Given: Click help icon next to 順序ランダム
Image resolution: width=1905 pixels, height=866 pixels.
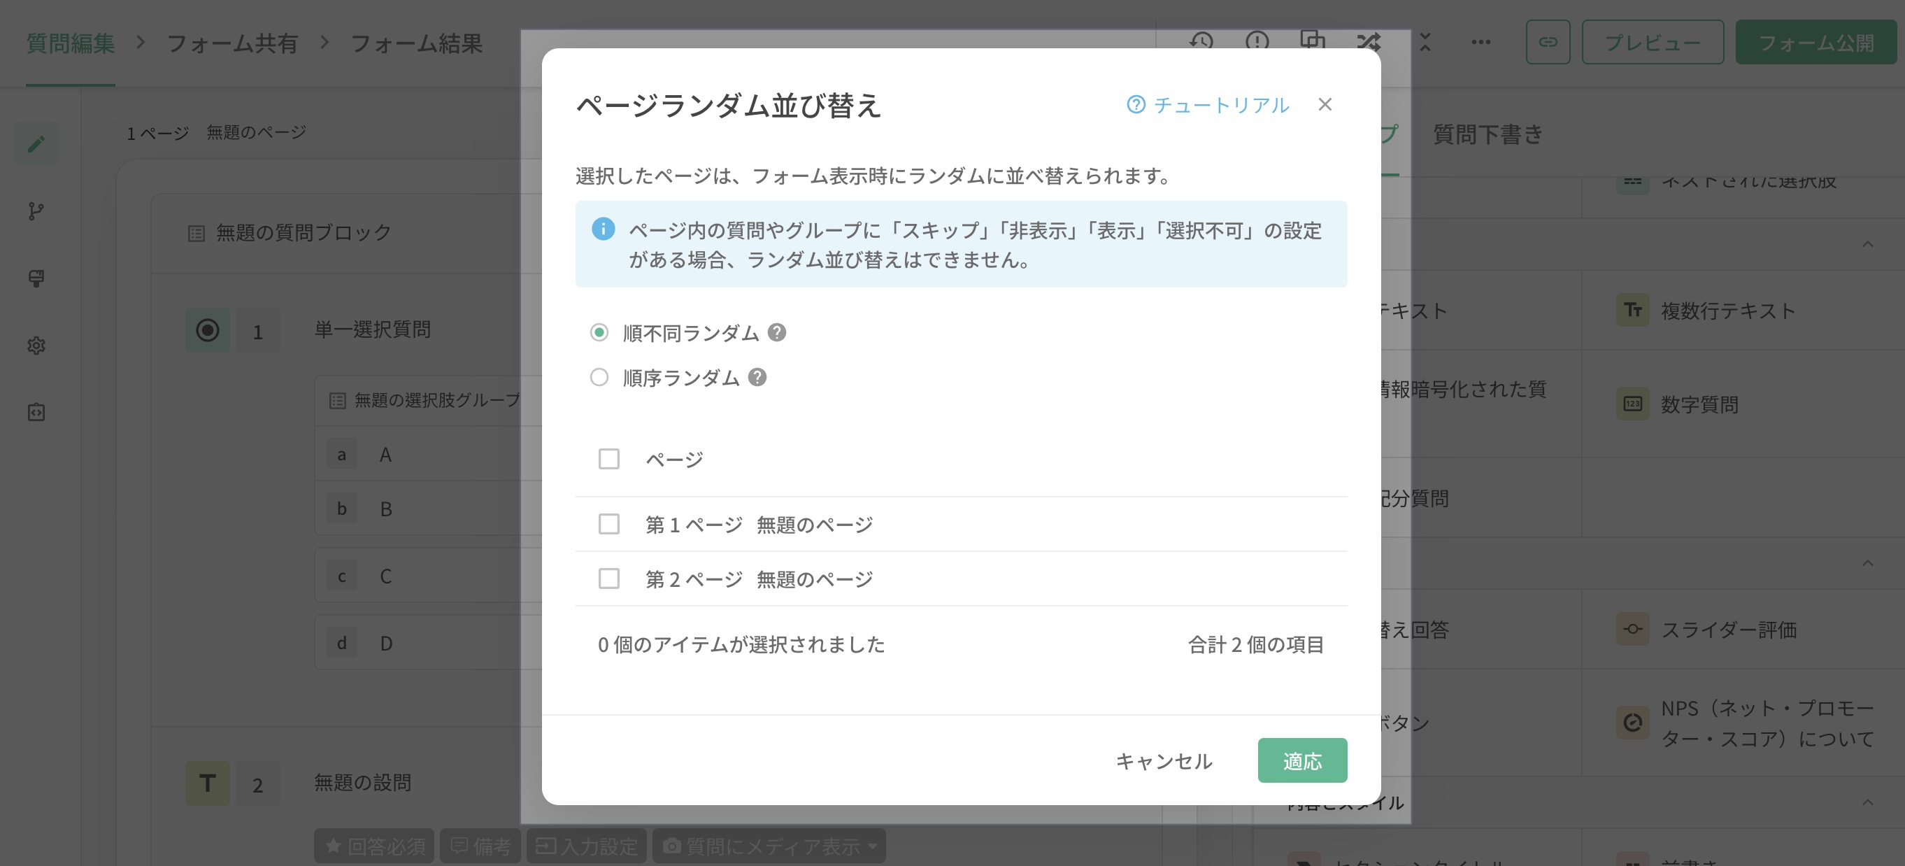Looking at the screenshot, I should (757, 377).
